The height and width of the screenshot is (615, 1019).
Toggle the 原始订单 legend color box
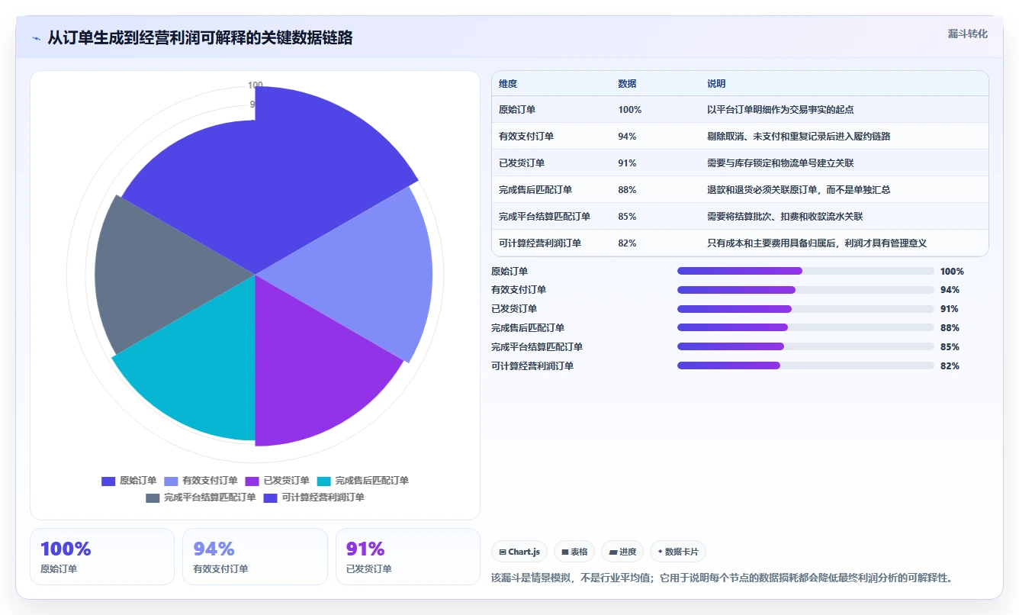pos(108,481)
